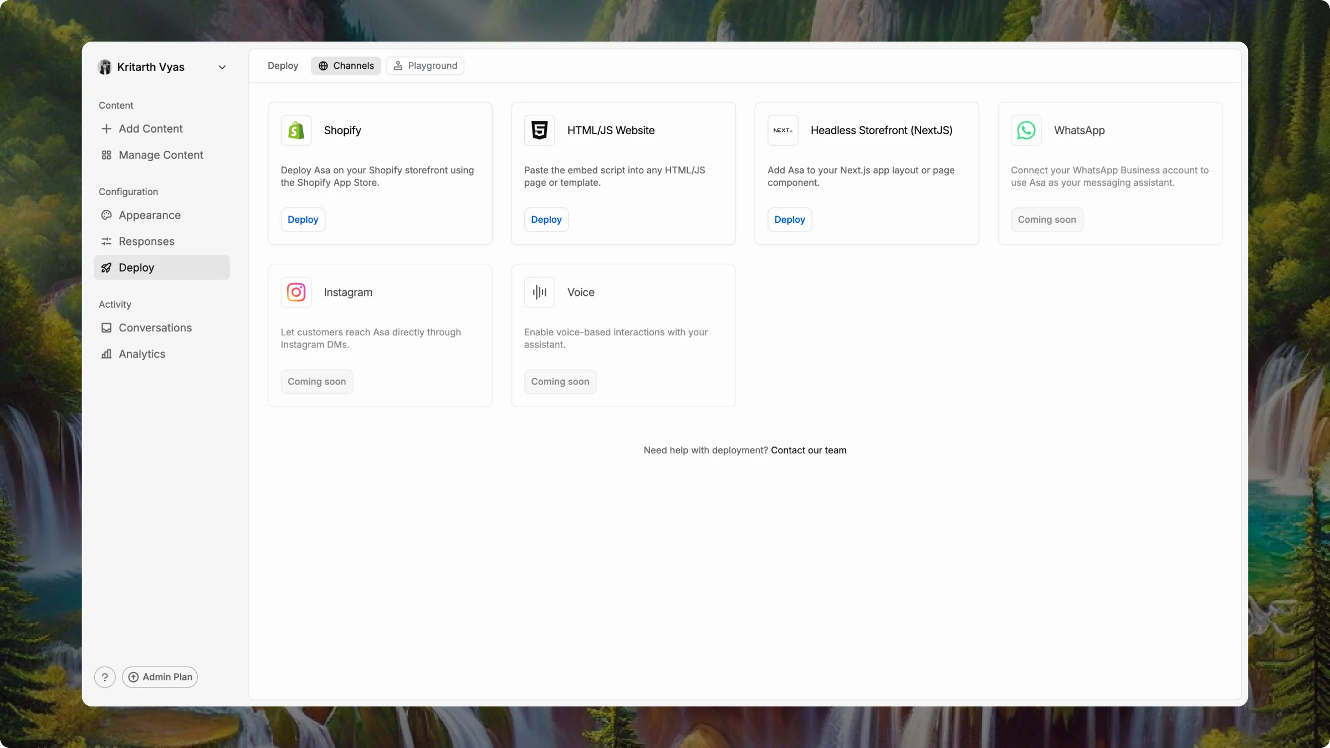Select the Deploy item in sidebar
The image size is (1330, 748).
click(161, 268)
